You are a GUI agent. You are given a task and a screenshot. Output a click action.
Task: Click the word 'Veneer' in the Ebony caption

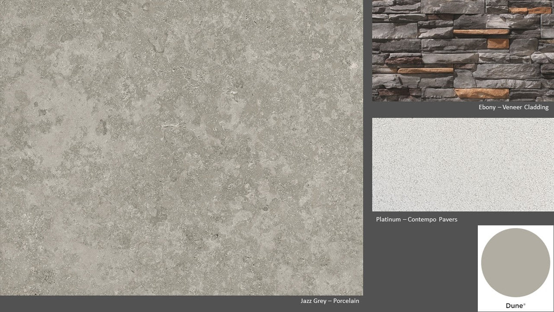512,107
